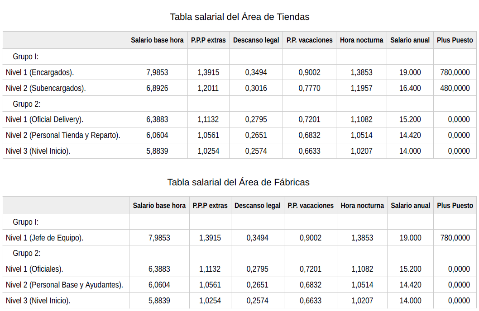The width and height of the screenshot is (479, 311).
Task: Click the 'Nivel 1 (Oficial Delivery).' row label
Action: pos(44,119)
